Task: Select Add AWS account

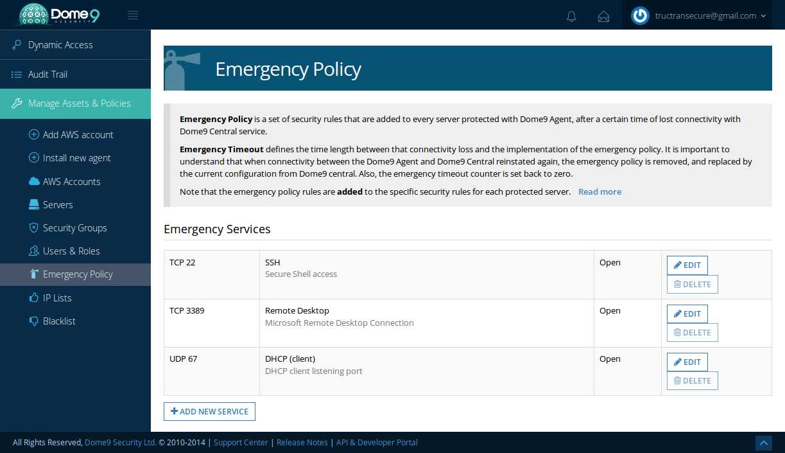Action: point(78,135)
